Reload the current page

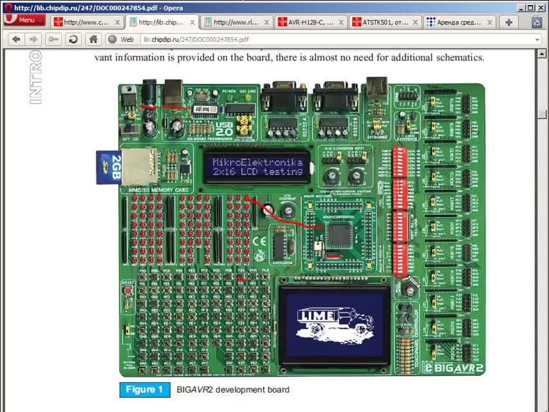tap(73, 39)
